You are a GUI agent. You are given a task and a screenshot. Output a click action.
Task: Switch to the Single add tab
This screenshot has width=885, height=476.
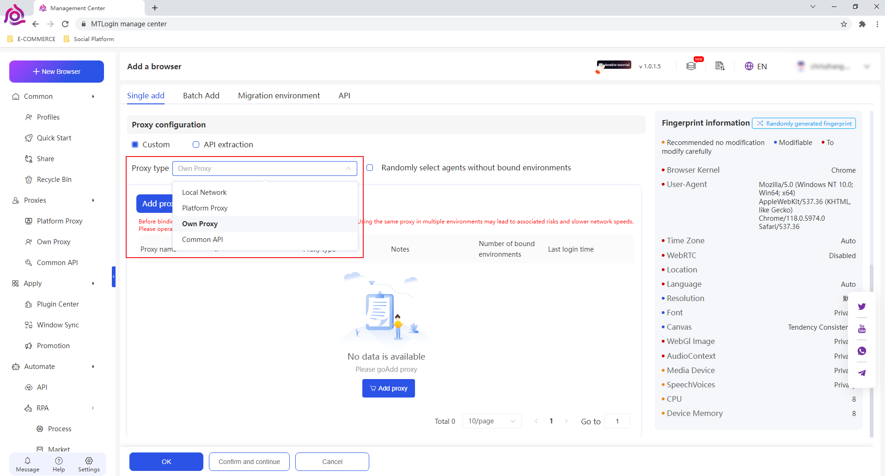click(x=146, y=96)
